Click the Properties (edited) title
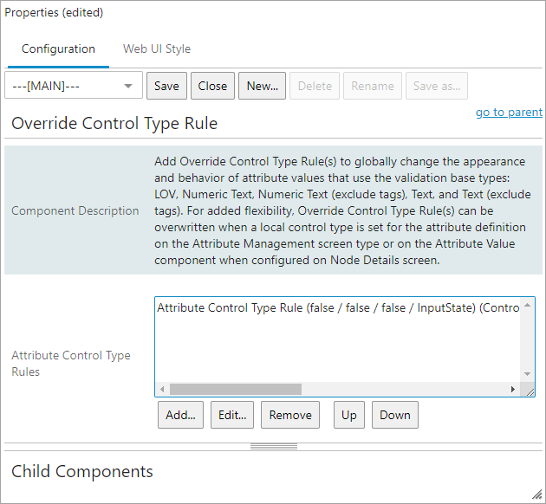This screenshot has width=546, height=504. (54, 12)
